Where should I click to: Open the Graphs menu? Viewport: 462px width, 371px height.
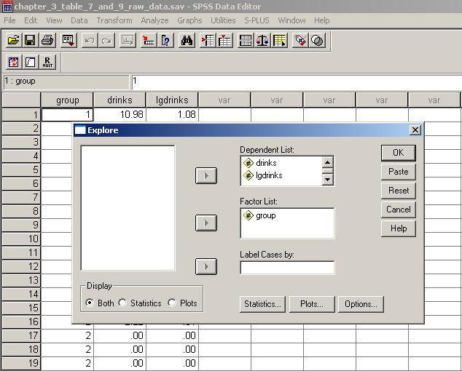pyautogui.click(x=189, y=20)
